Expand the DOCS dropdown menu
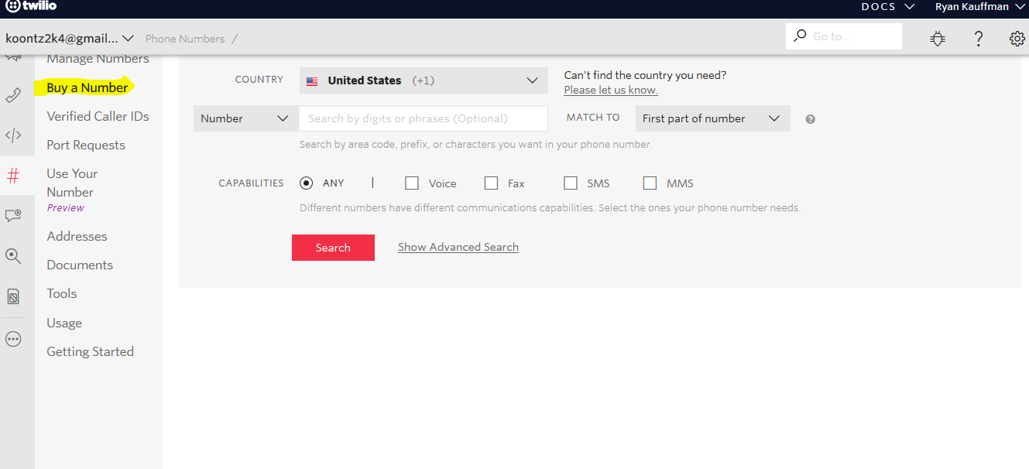The width and height of the screenshot is (1029, 469). [x=888, y=6]
